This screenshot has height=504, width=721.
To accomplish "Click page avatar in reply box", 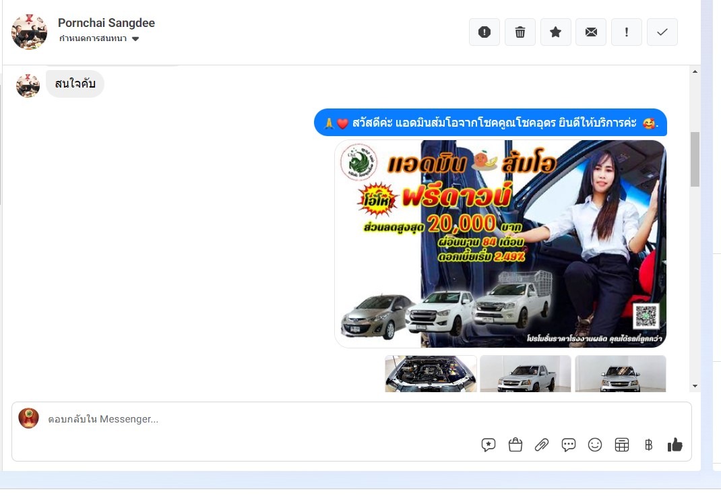I will tap(28, 418).
